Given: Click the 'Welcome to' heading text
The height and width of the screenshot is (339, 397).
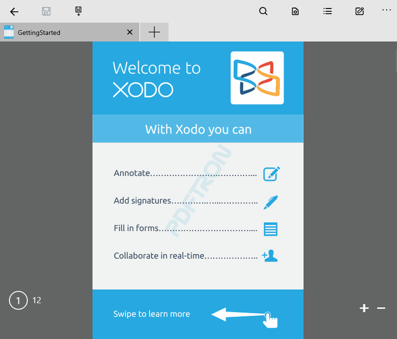Looking at the screenshot, I should (156, 68).
